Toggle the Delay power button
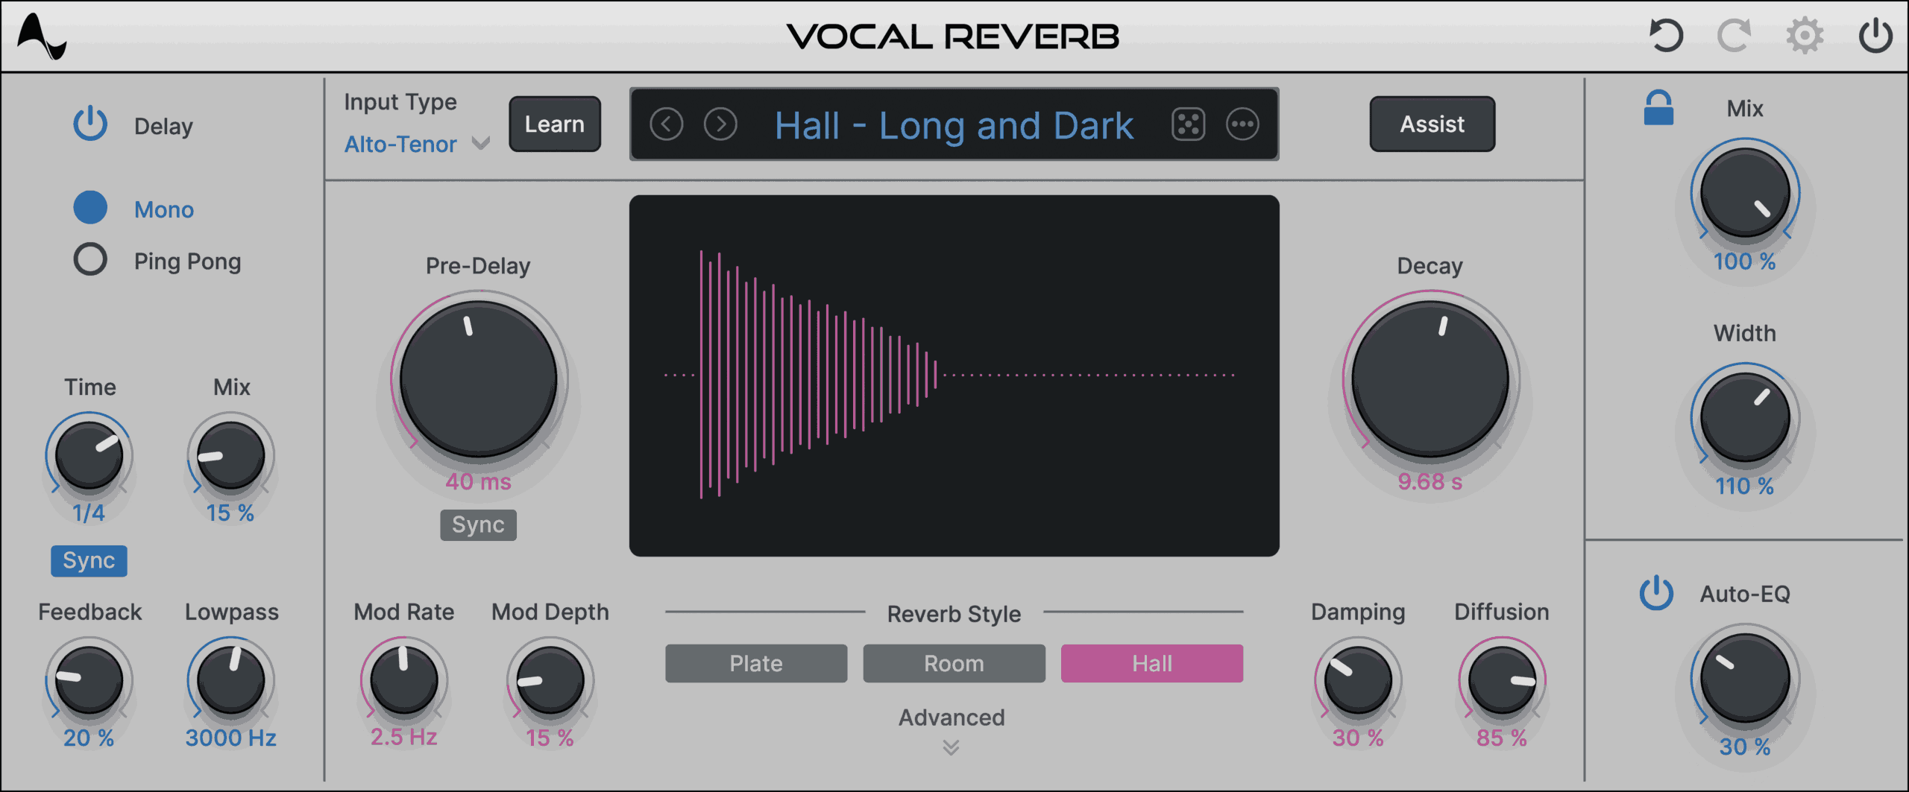 pyautogui.click(x=90, y=124)
